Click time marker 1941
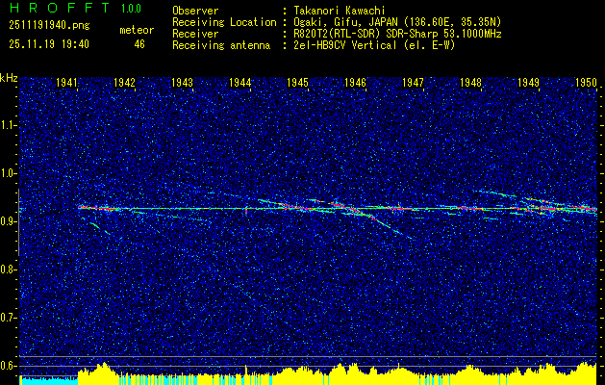 pyautogui.click(x=67, y=82)
